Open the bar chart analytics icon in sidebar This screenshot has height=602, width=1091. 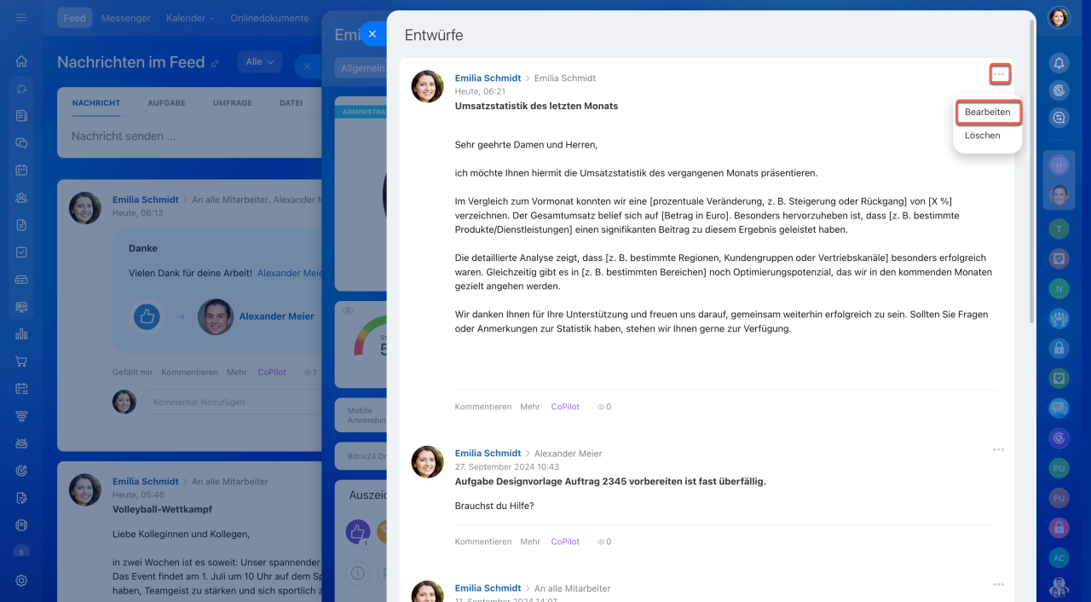point(21,334)
